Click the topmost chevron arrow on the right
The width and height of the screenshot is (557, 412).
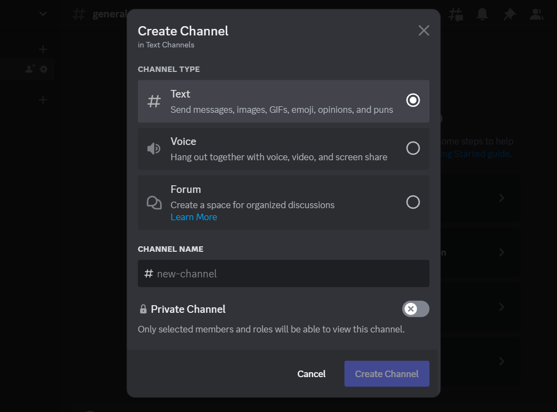(501, 198)
